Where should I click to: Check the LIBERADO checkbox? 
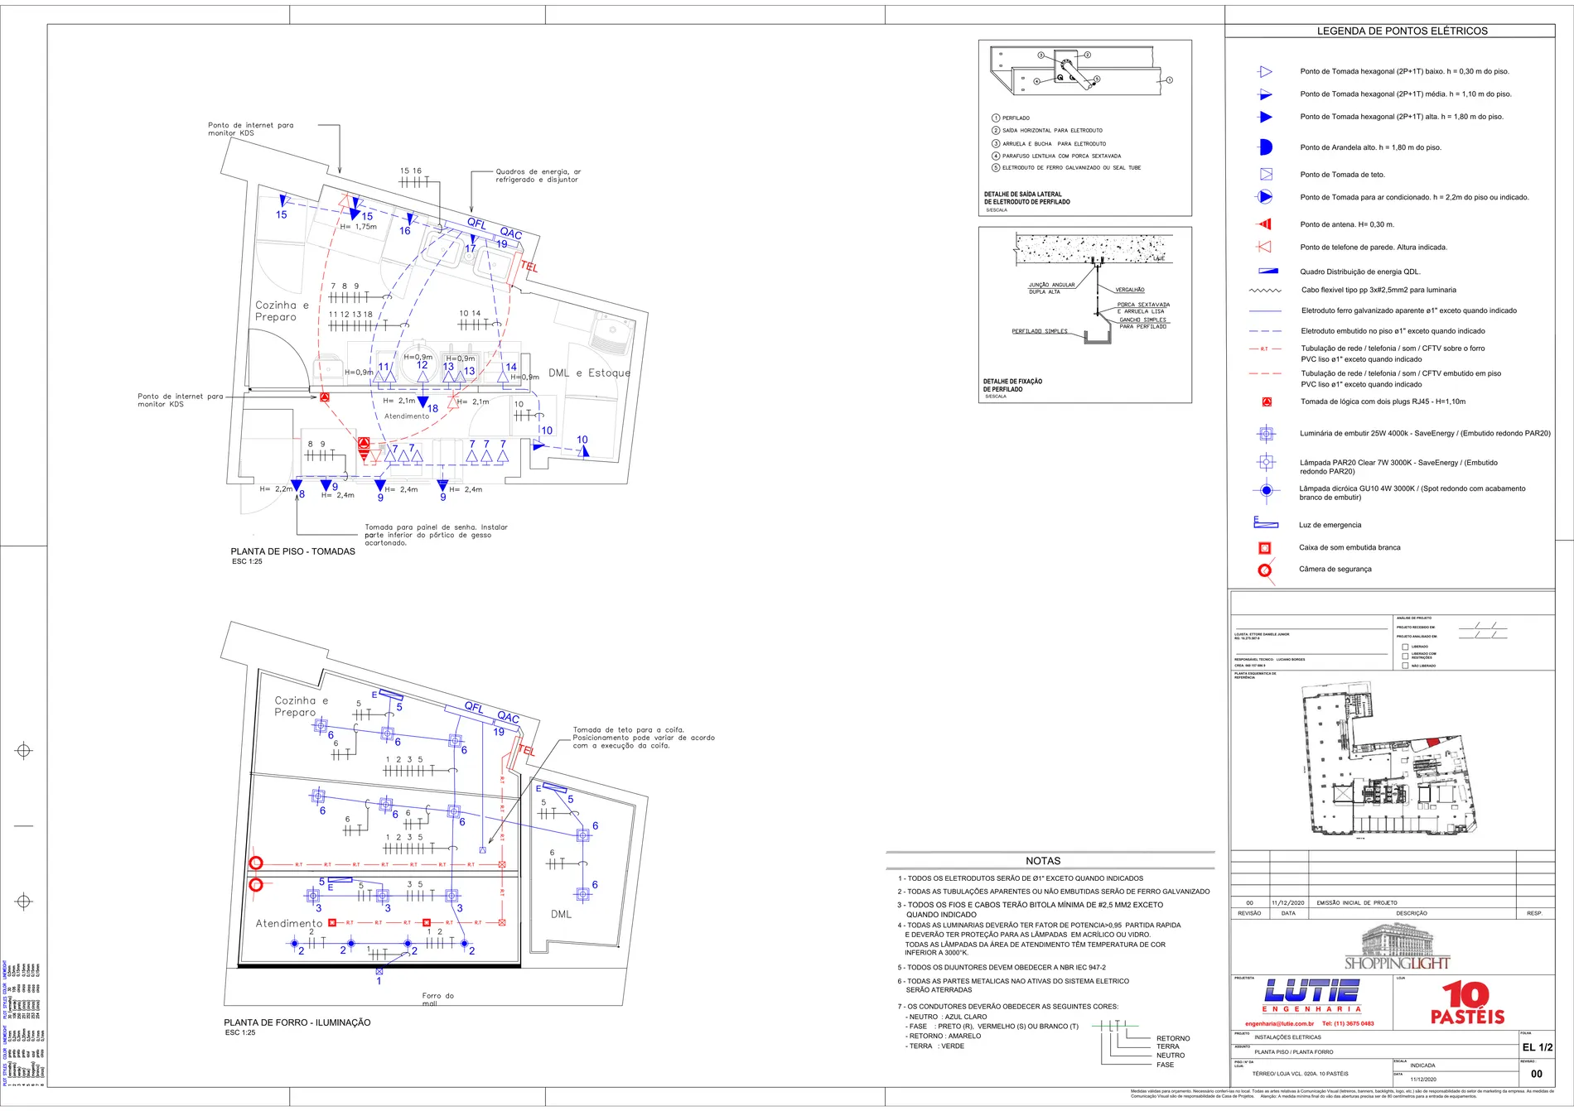click(x=1405, y=647)
